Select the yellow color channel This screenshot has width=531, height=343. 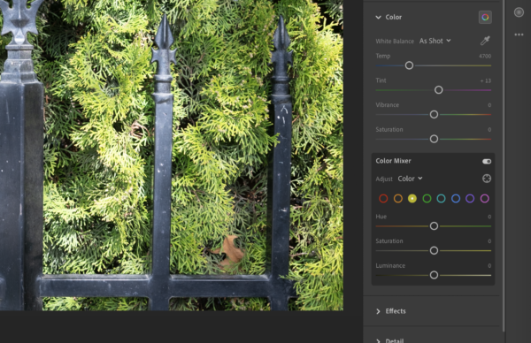(x=412, y=199)
